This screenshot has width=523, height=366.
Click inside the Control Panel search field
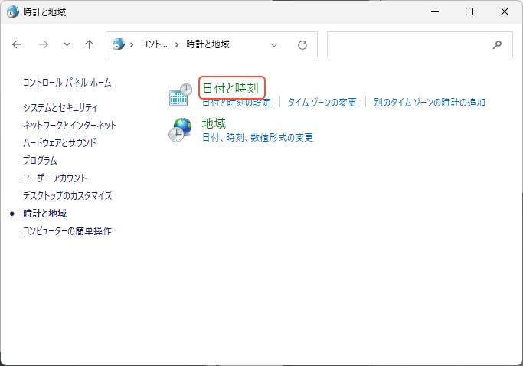(406, 44)
